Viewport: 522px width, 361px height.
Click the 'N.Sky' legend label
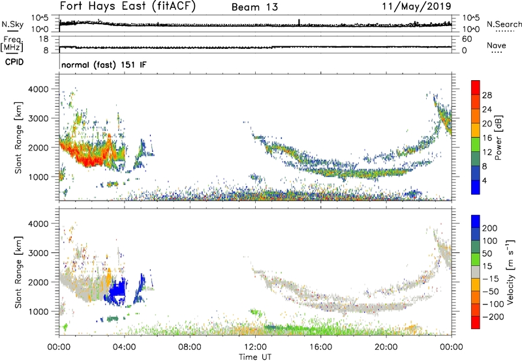click(x=12, y=24)
